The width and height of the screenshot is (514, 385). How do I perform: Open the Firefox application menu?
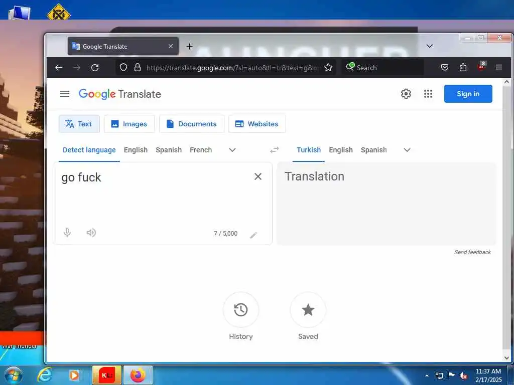tap(499, 68)
